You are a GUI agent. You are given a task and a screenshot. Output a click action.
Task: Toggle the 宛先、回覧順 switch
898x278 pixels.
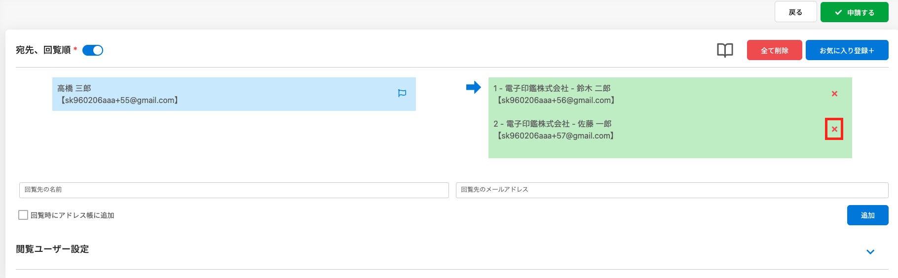tap(93, 50)
